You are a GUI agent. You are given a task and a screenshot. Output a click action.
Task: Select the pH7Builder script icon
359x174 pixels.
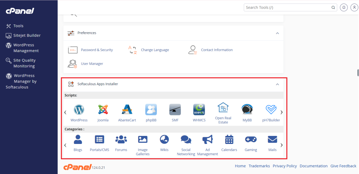(x=271, y=110)
